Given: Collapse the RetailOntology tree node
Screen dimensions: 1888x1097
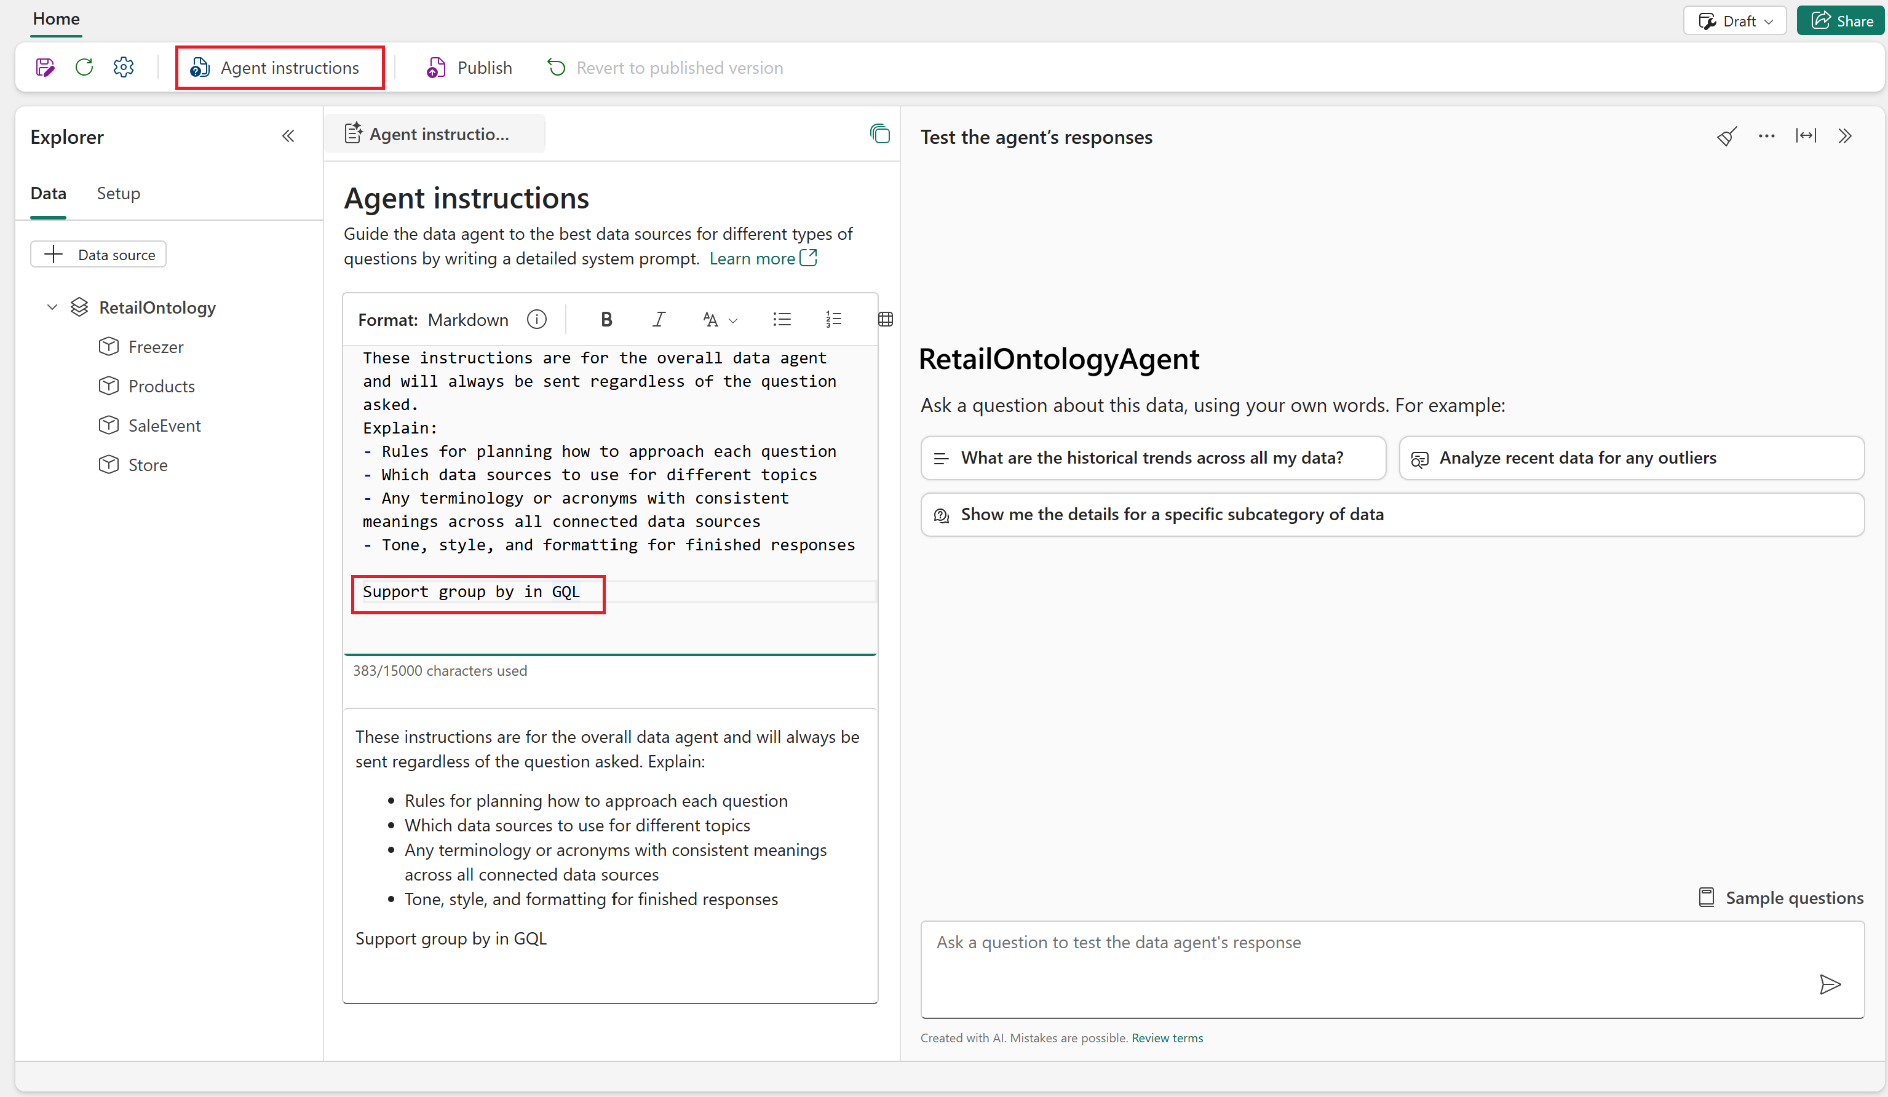Looking at the screenshot, I should point(52,307).
